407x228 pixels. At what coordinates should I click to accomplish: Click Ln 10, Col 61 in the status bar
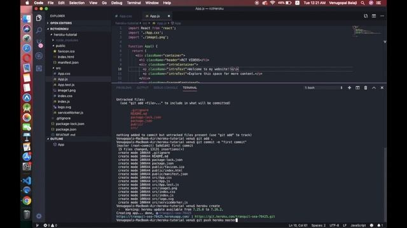pos(298,225)
